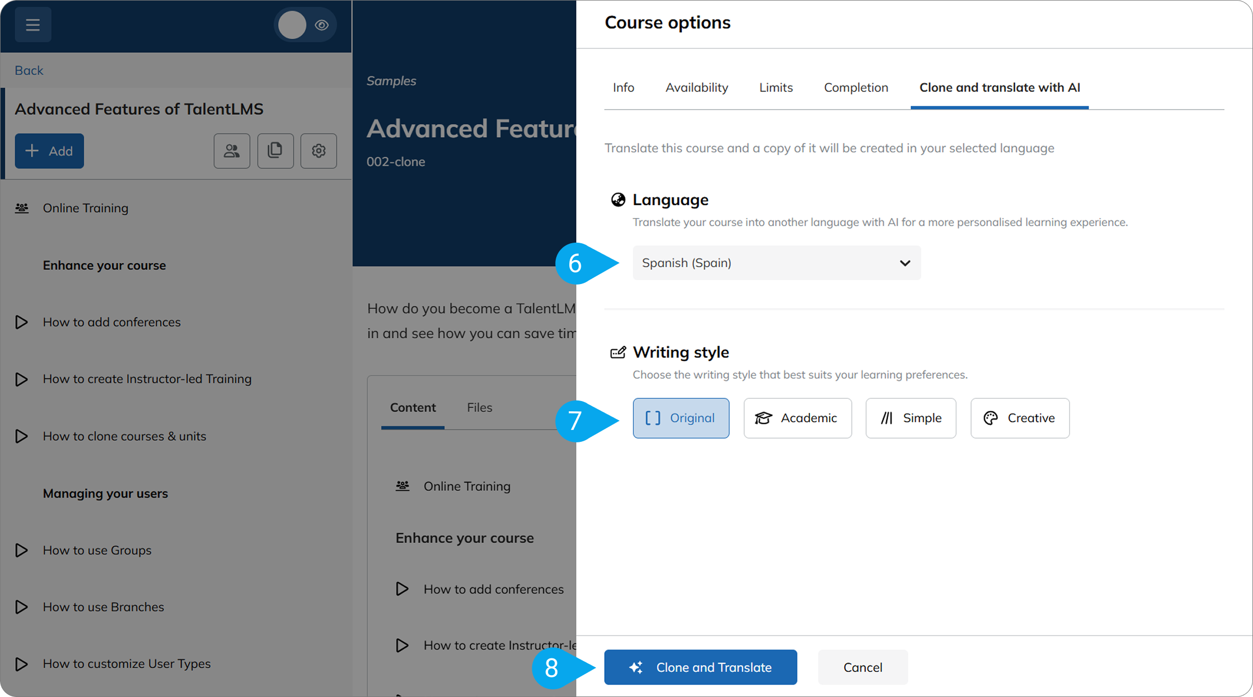Click the content list Online Training group icon

click(403, 486)
